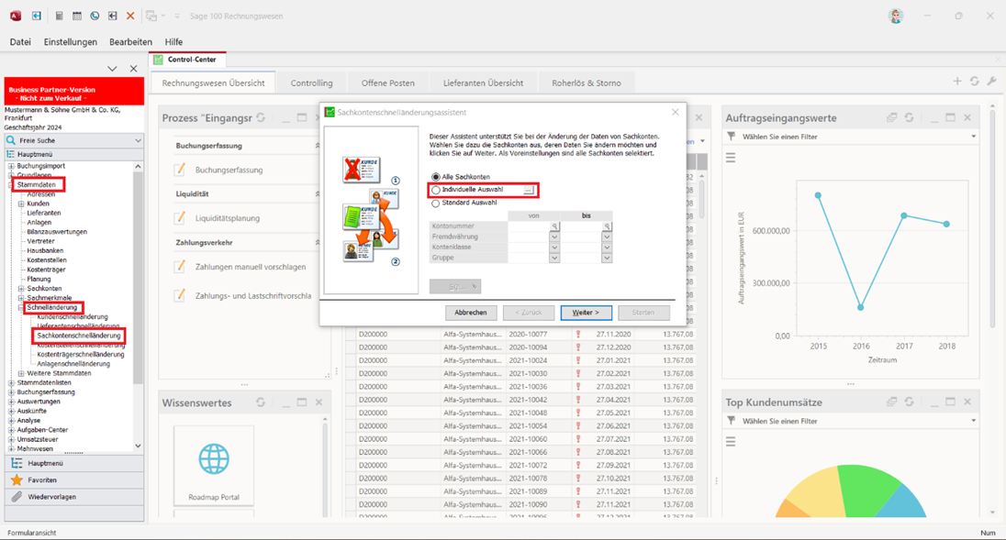Choose the Standard Auswahl radio option
This screenshot has width=1006, height=540.
[x=436, y=203]
